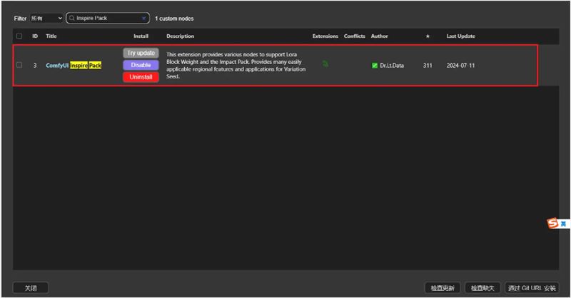Click the 通过 Git URL 安装 button
Image resolution: width=571 pixels, height=298 pixels.
point(532,288)
